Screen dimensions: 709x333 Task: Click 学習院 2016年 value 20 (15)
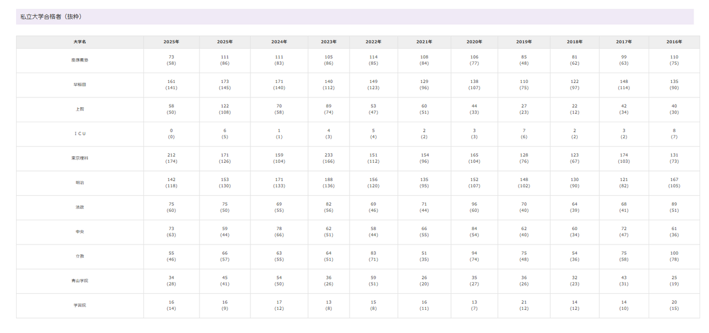pyautogui.click(x=674, y=305)
